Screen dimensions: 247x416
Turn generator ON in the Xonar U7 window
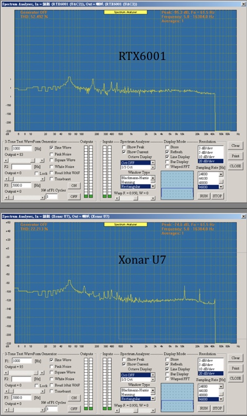[74, 398]
